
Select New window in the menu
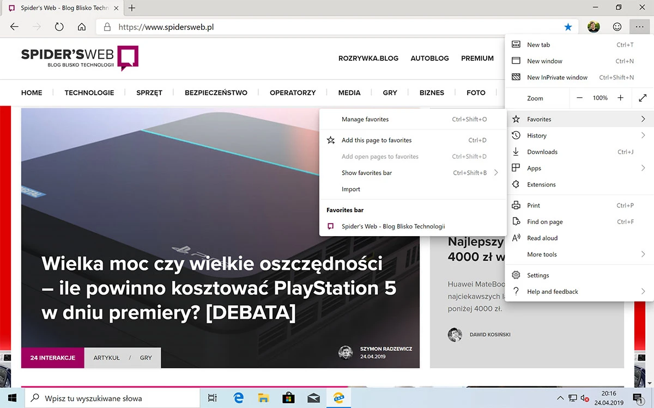(x=580, y=61)
